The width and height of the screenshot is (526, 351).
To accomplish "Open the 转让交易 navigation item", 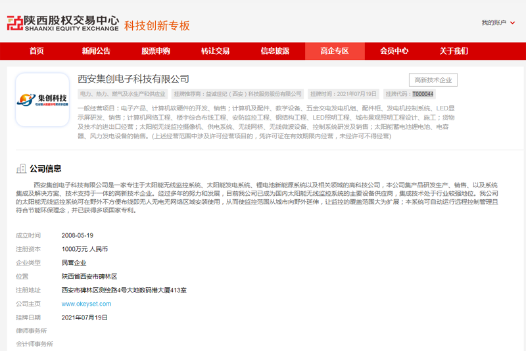I will coord(215,51).
